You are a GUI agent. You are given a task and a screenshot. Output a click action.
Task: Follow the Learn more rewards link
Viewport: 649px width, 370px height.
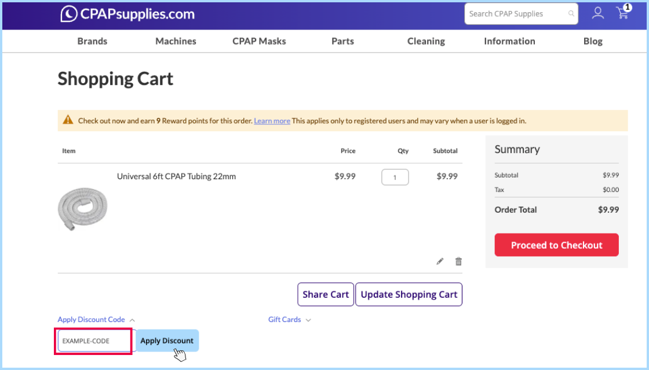tap(272, 121)
